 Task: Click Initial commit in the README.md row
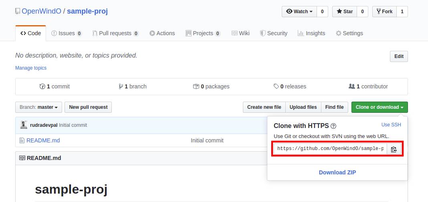(207, 140)
